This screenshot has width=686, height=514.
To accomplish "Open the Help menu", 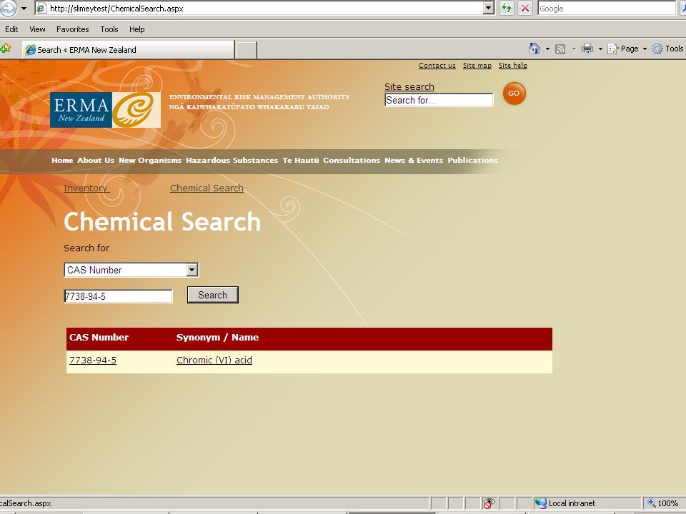I will click(137, 29).
